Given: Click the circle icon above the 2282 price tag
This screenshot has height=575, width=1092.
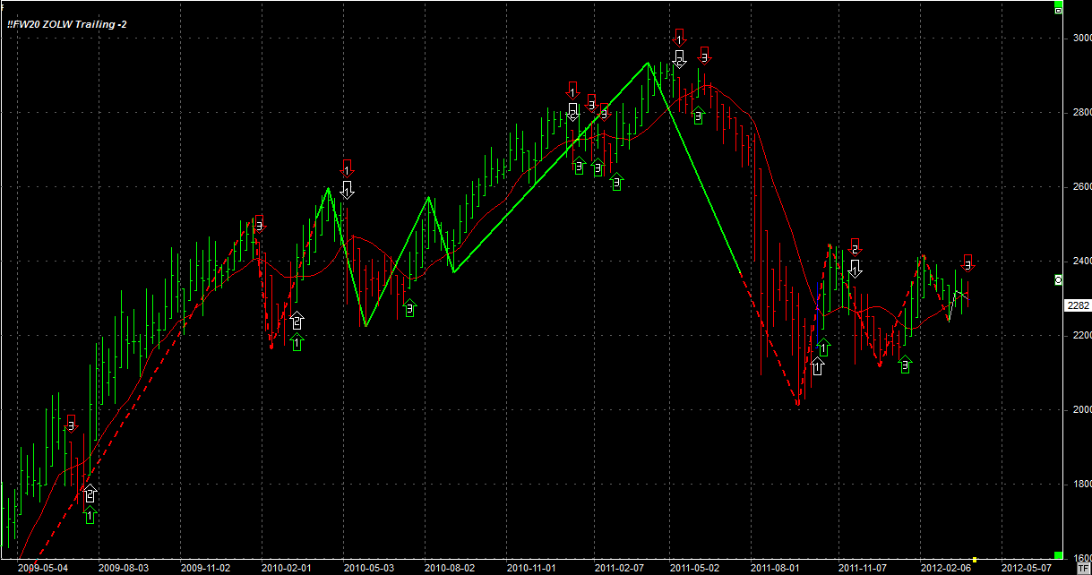Looking at the screenshot, I should click(1058, 280).
